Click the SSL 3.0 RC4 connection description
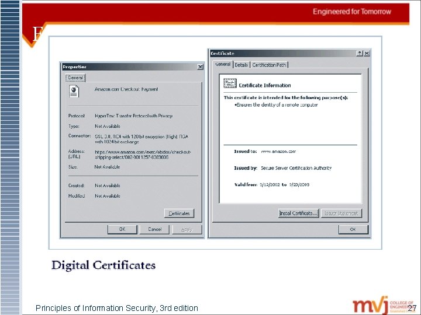 pos(142,139)
